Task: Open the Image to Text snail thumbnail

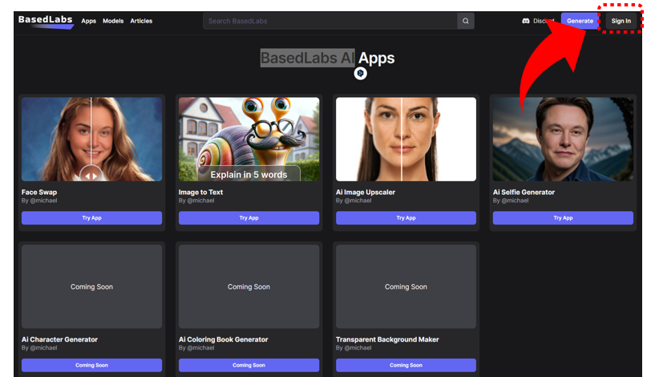Action: click(x=249, y=139)
